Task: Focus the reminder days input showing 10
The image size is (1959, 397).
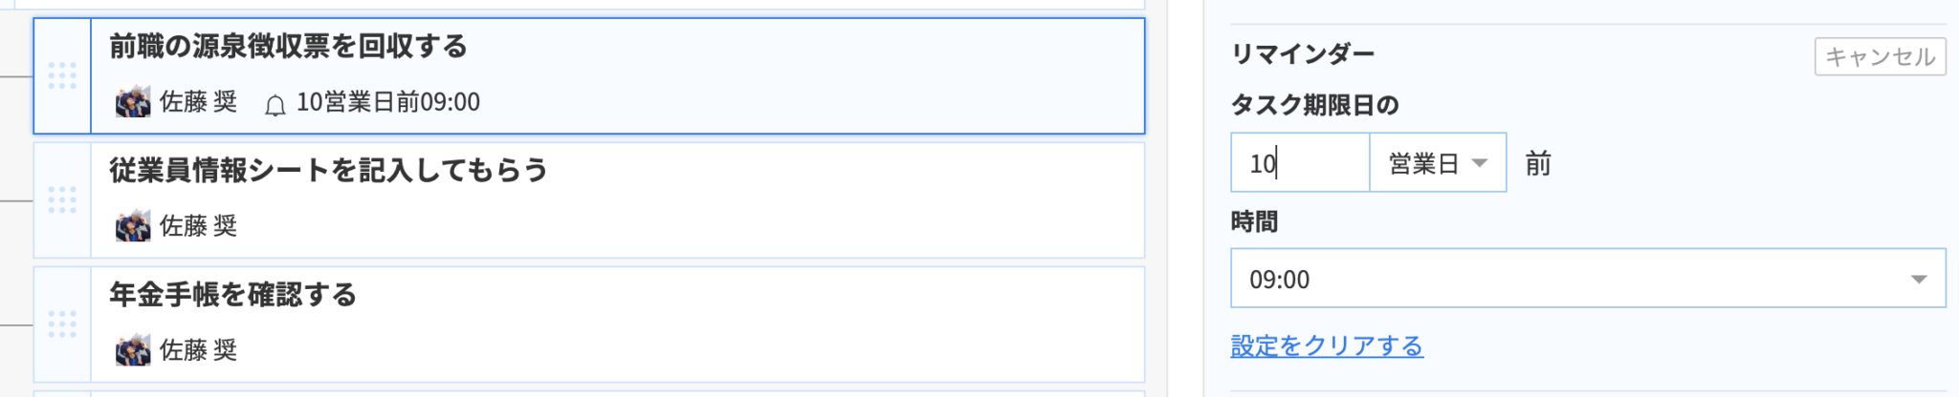Action: coord(1300,163)
